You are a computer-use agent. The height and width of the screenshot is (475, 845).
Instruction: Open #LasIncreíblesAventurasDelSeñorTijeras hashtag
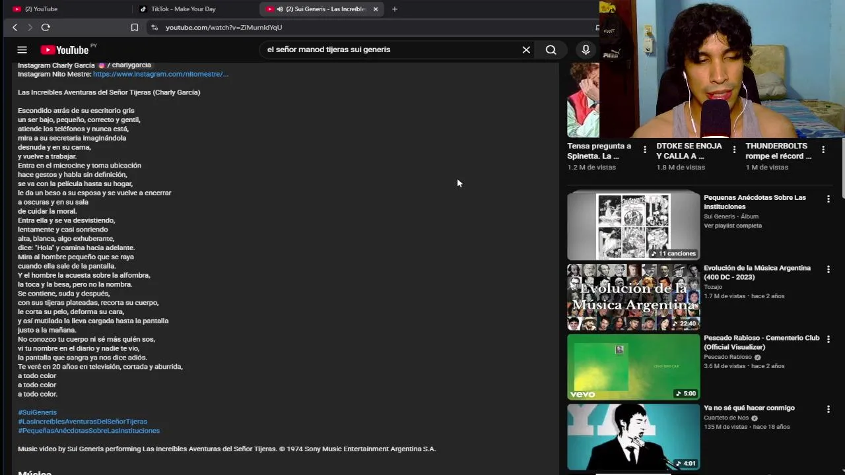(x=83, y=422)
